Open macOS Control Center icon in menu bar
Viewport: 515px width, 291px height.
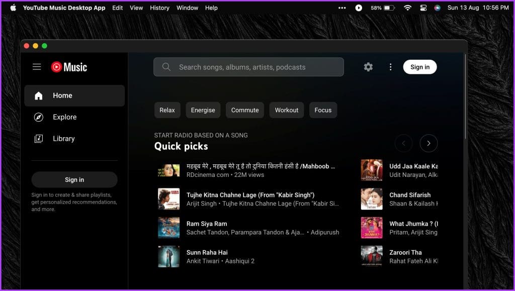(423, 8)
